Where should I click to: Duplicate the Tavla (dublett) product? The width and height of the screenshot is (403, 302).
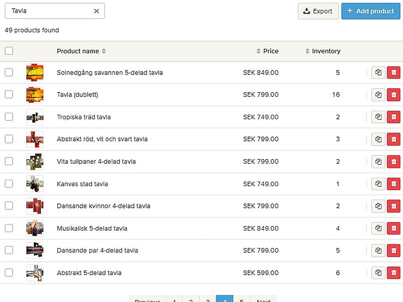click(x=378, y=95)
